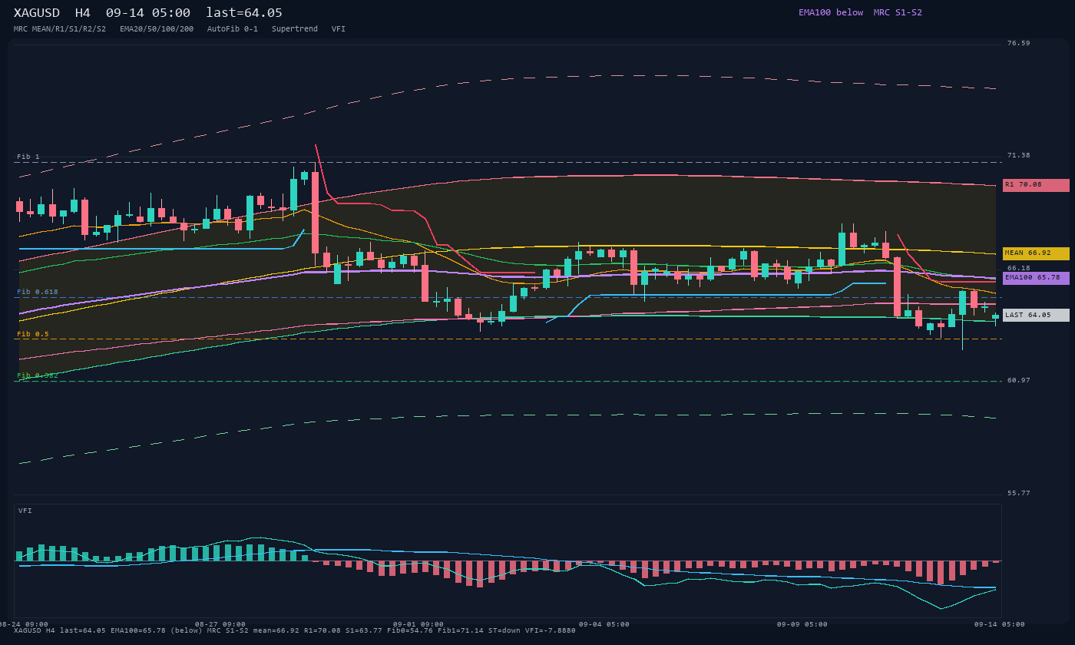Click the 08-27 09:00 time axis label
The height and width of the screenshot is (645, 1075).
coord(220,624)
